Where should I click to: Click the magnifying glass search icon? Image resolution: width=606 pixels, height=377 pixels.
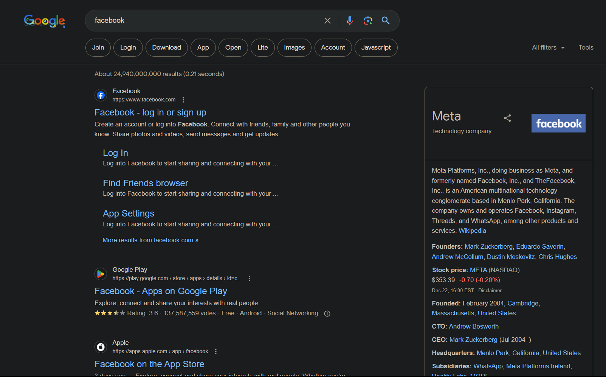coord(386,20)
